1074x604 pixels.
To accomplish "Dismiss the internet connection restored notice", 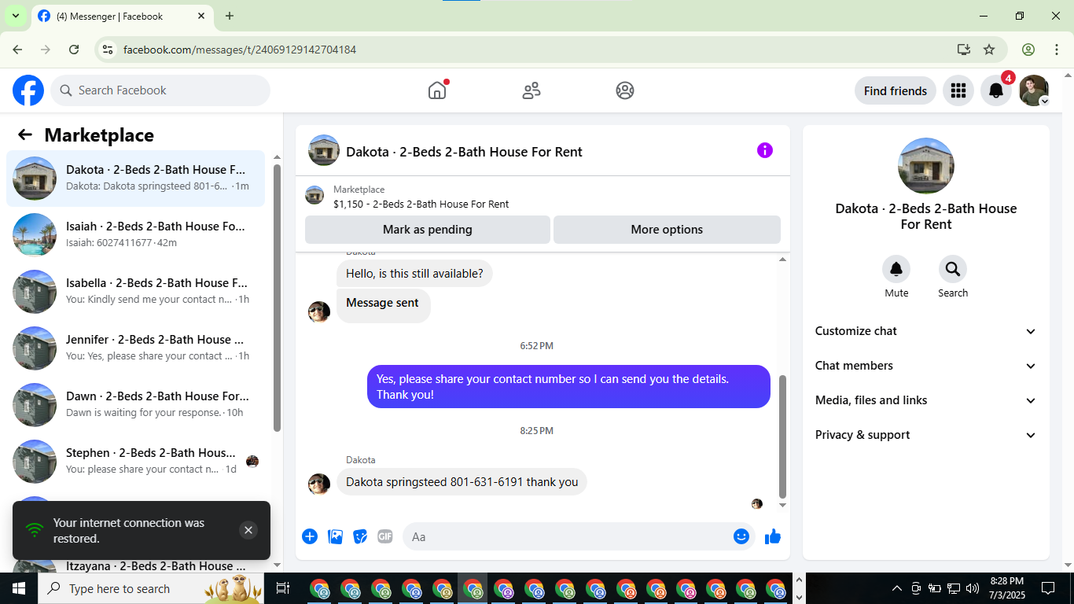I will [248, 530].
